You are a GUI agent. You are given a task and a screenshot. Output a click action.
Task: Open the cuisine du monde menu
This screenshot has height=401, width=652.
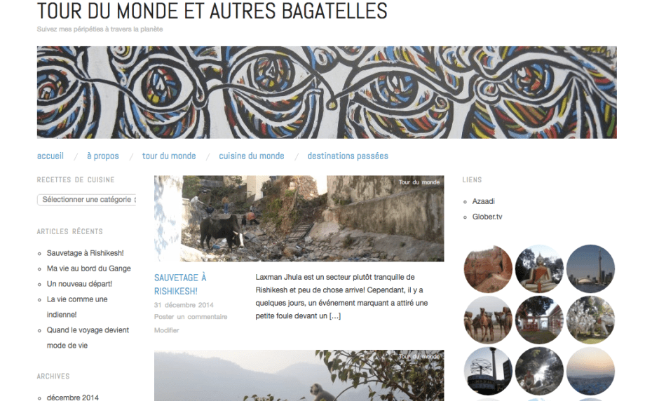(252, 156)
